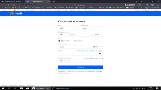161x90 pixels.
Task: Click the Фамилия field containing fgdxn
Action: (92, 28)
